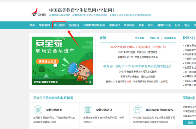Click the site title 中国高等教育学生信息网
196x129 pixels.
(x=82, y=10)
